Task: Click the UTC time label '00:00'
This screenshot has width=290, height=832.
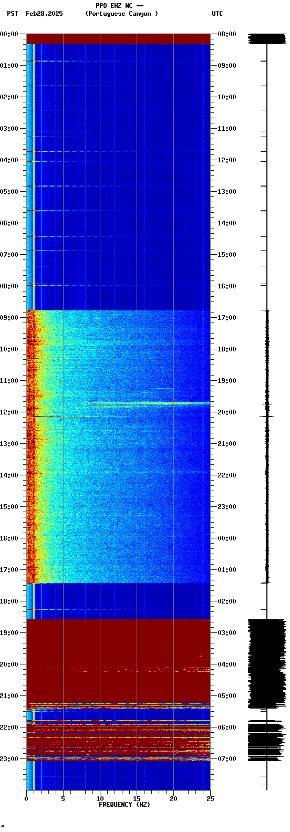Action: [x=227, y=538]
